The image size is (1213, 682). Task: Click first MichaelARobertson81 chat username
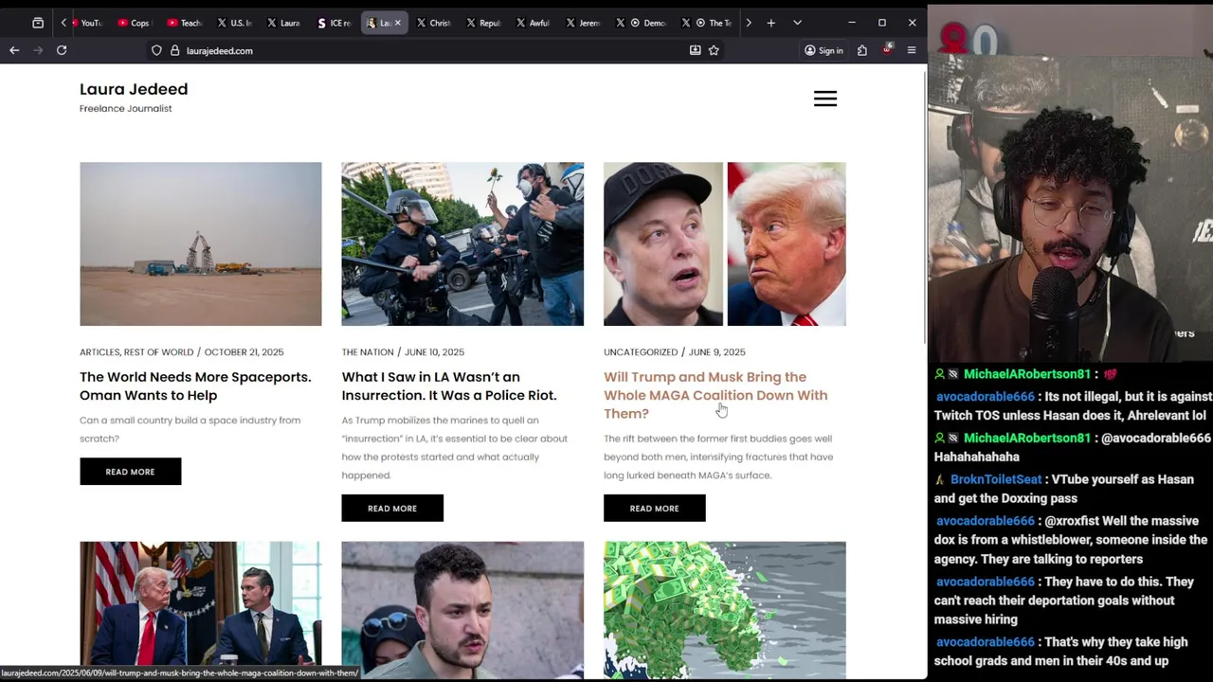[1026, 374]
